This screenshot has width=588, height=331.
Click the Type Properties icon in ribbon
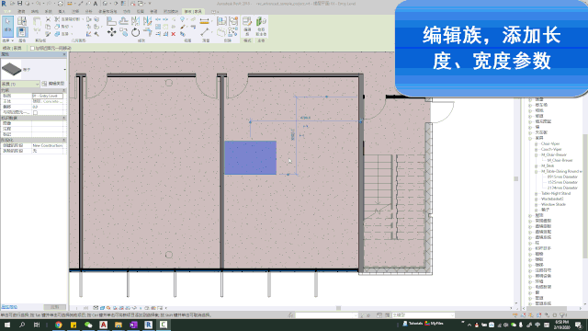[x=22, y=20]
